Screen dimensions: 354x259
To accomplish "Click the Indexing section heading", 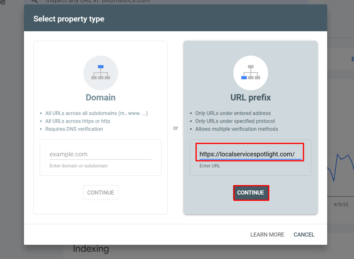I will (91, 249).
